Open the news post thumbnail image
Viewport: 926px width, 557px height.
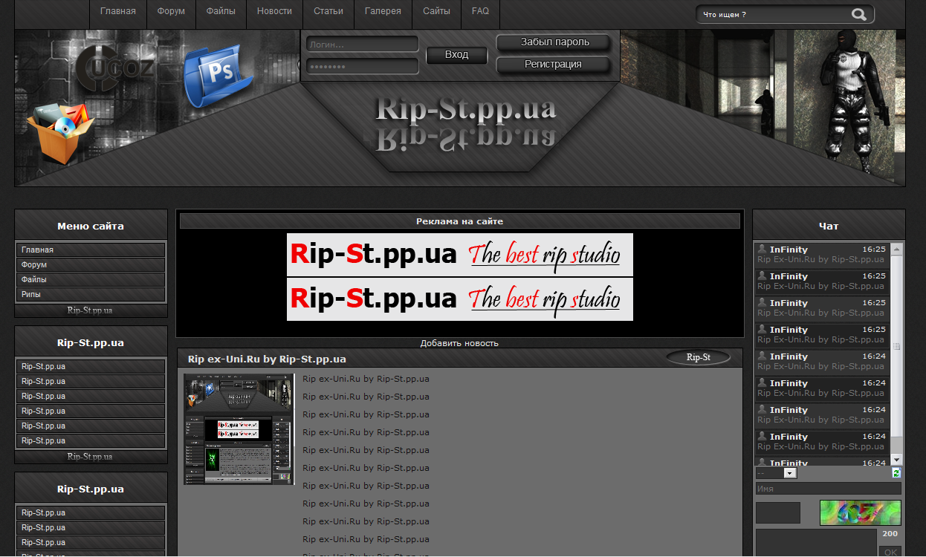(x=239, y=429)
